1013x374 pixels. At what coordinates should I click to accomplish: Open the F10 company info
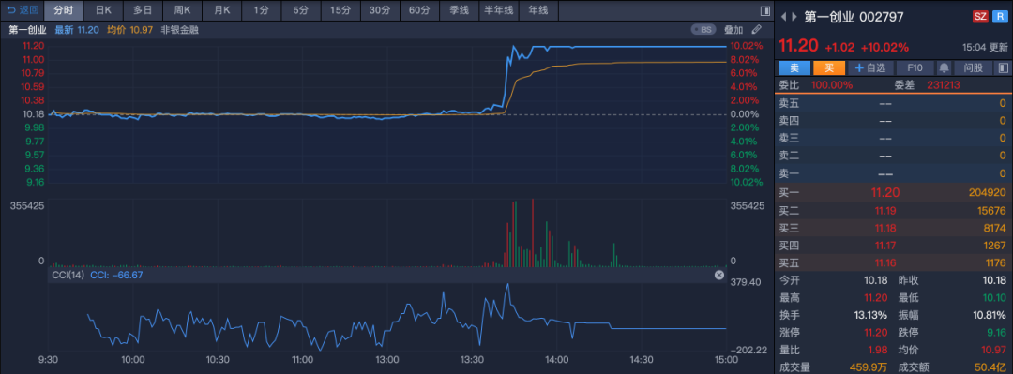(x=915, y=67)
